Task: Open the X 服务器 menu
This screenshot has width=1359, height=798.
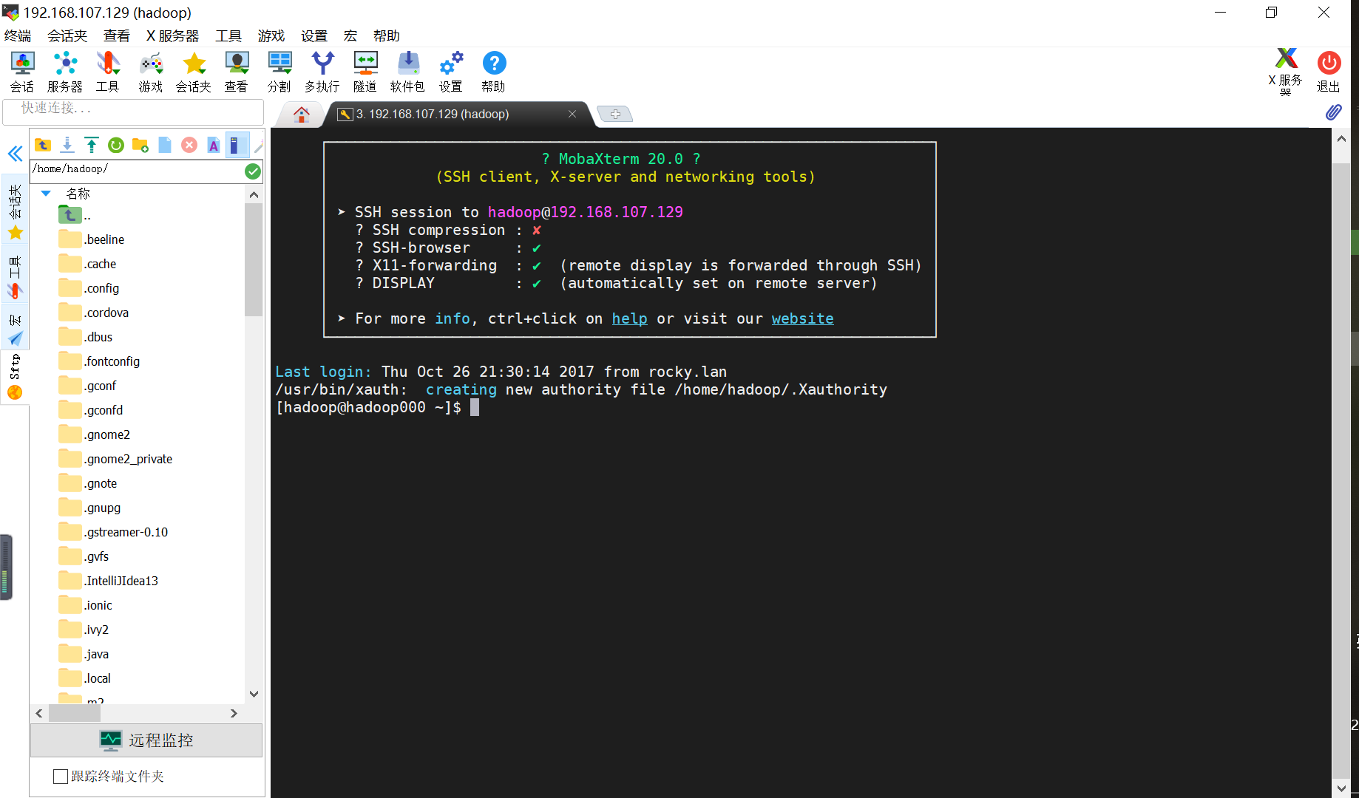Action: [x=173, y=36]
